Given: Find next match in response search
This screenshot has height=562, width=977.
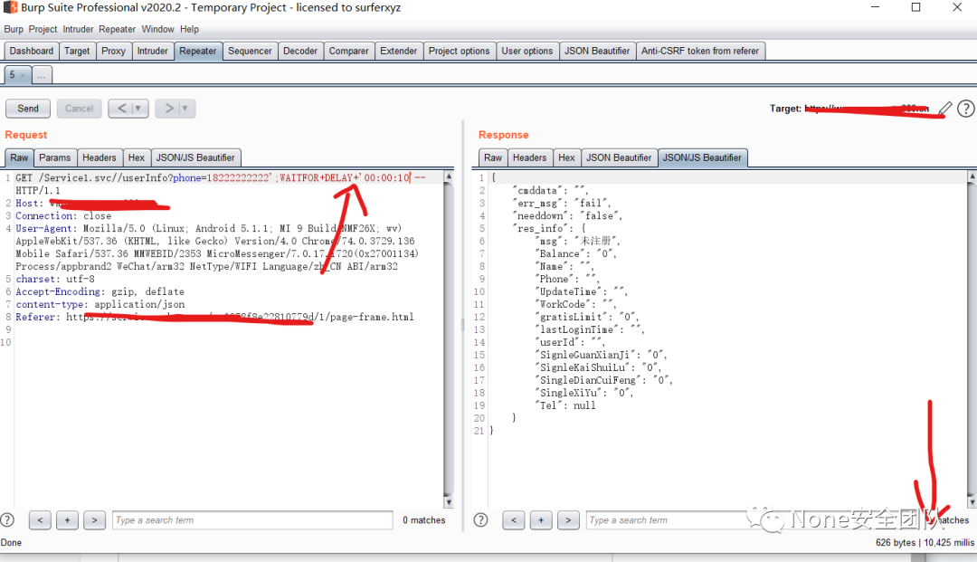Looking at the screenshot, I should [x=568, y=519].
